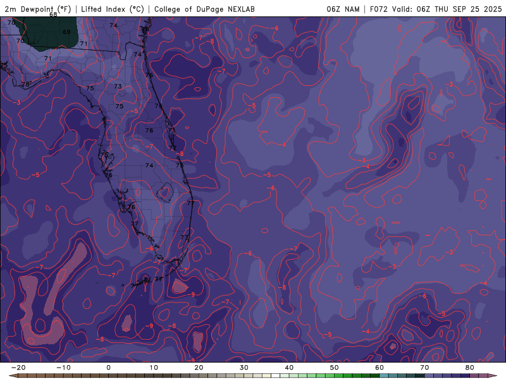The height and width of the screenshot is (379, 506).
Task: Click the "06Z NAM" model run label
Action: click(x=343, y=9)
